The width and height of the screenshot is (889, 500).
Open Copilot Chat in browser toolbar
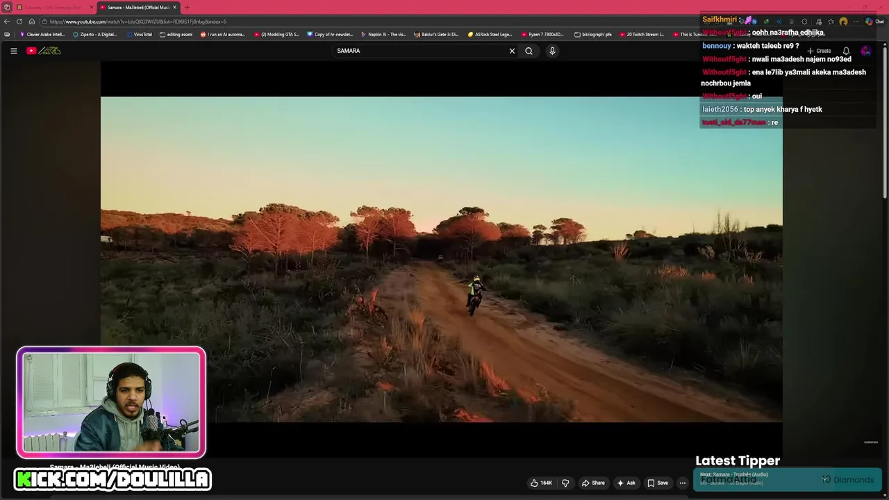point(874,22)
